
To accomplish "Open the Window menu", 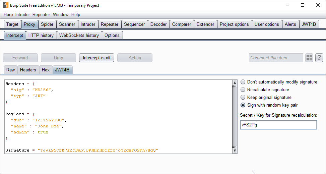I will pyautogui.click(x=61, y=14).
